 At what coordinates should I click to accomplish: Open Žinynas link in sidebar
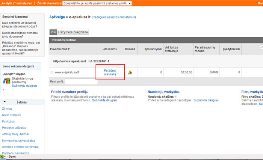coord(7,109)
